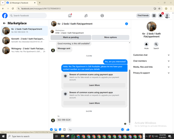Image resolution: width=174 pixels, height=139 pixels.
Task: Show hidden system tray icons
Action: point(147,136)
